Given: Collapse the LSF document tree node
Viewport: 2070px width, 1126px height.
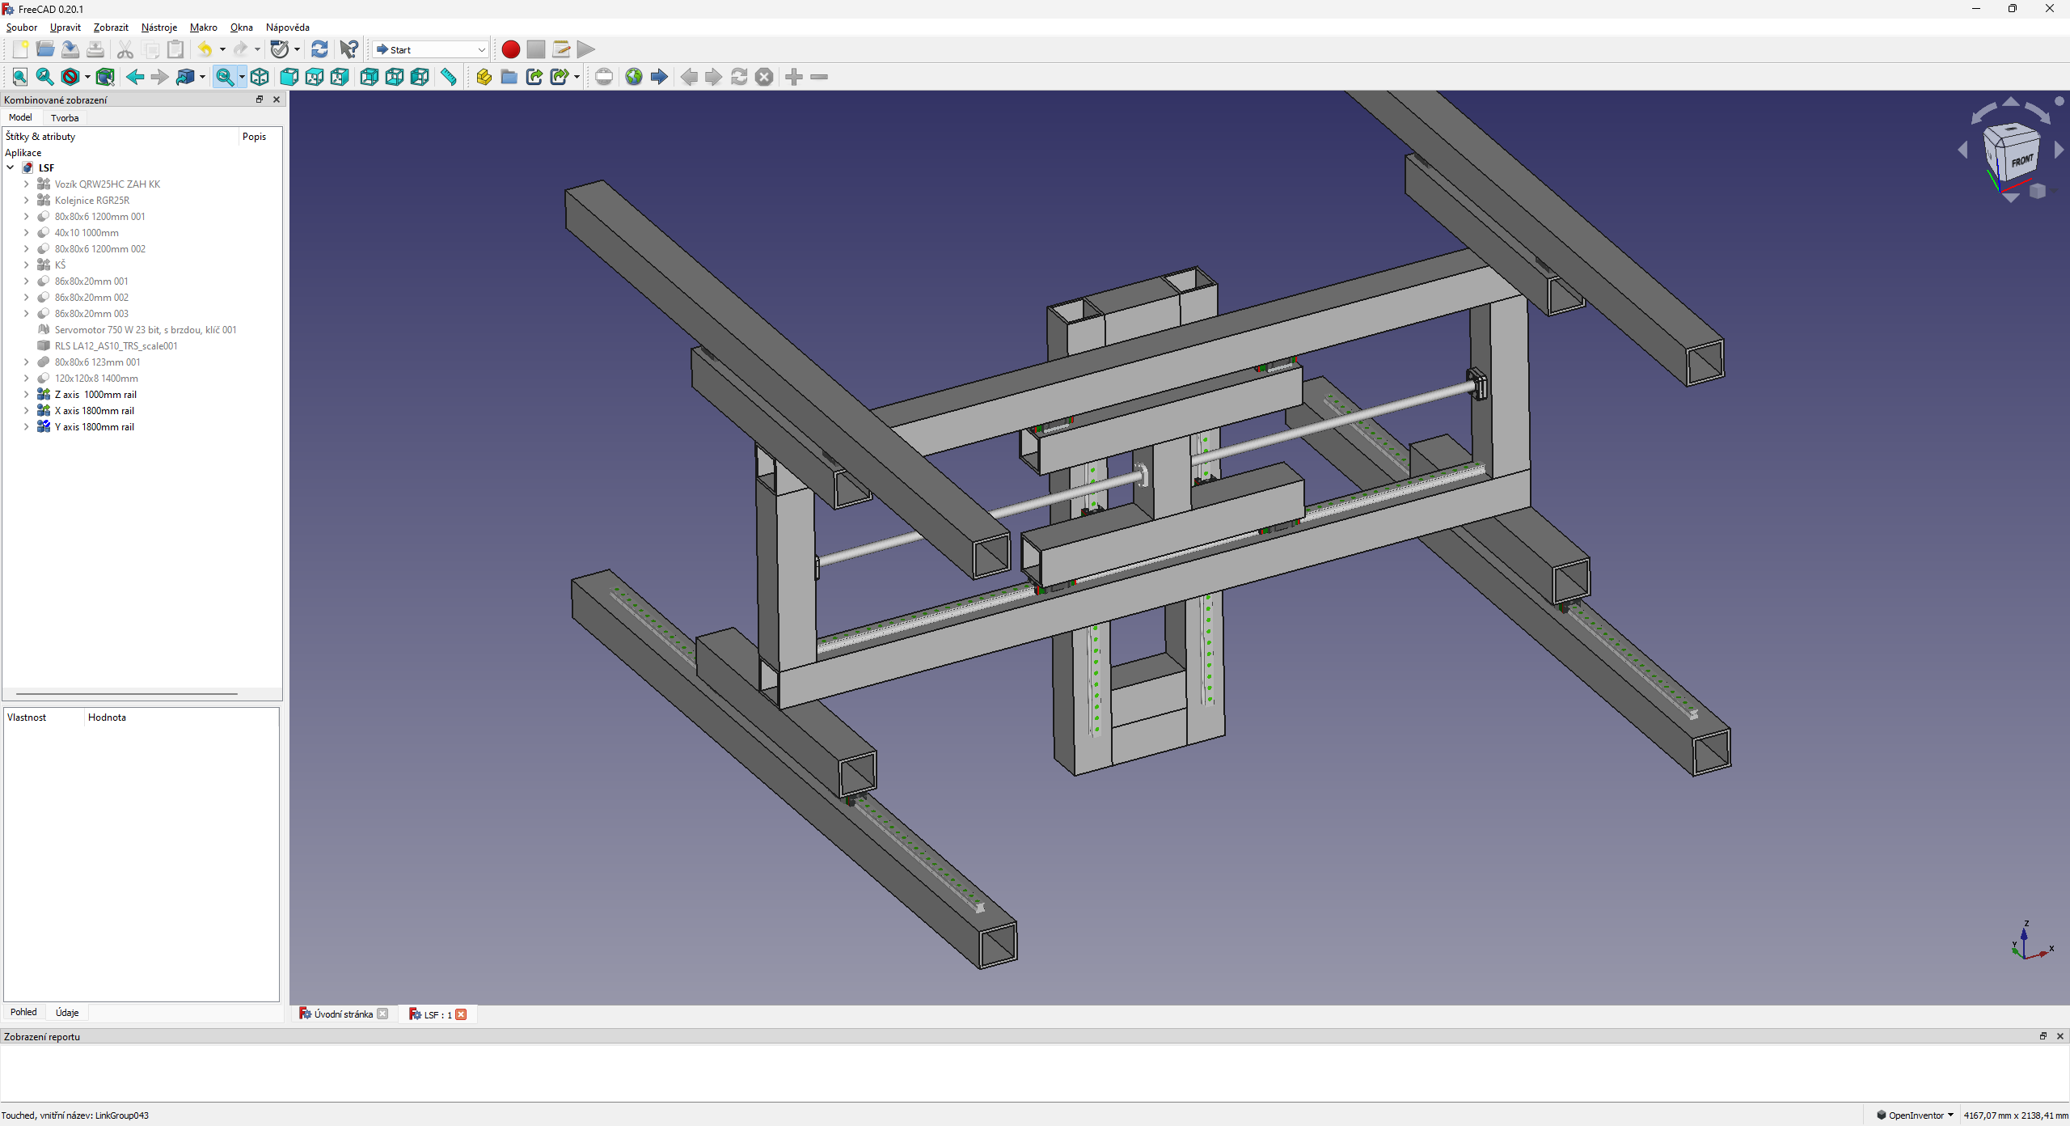Looking at the screenshot, I should tap(11, 168).
